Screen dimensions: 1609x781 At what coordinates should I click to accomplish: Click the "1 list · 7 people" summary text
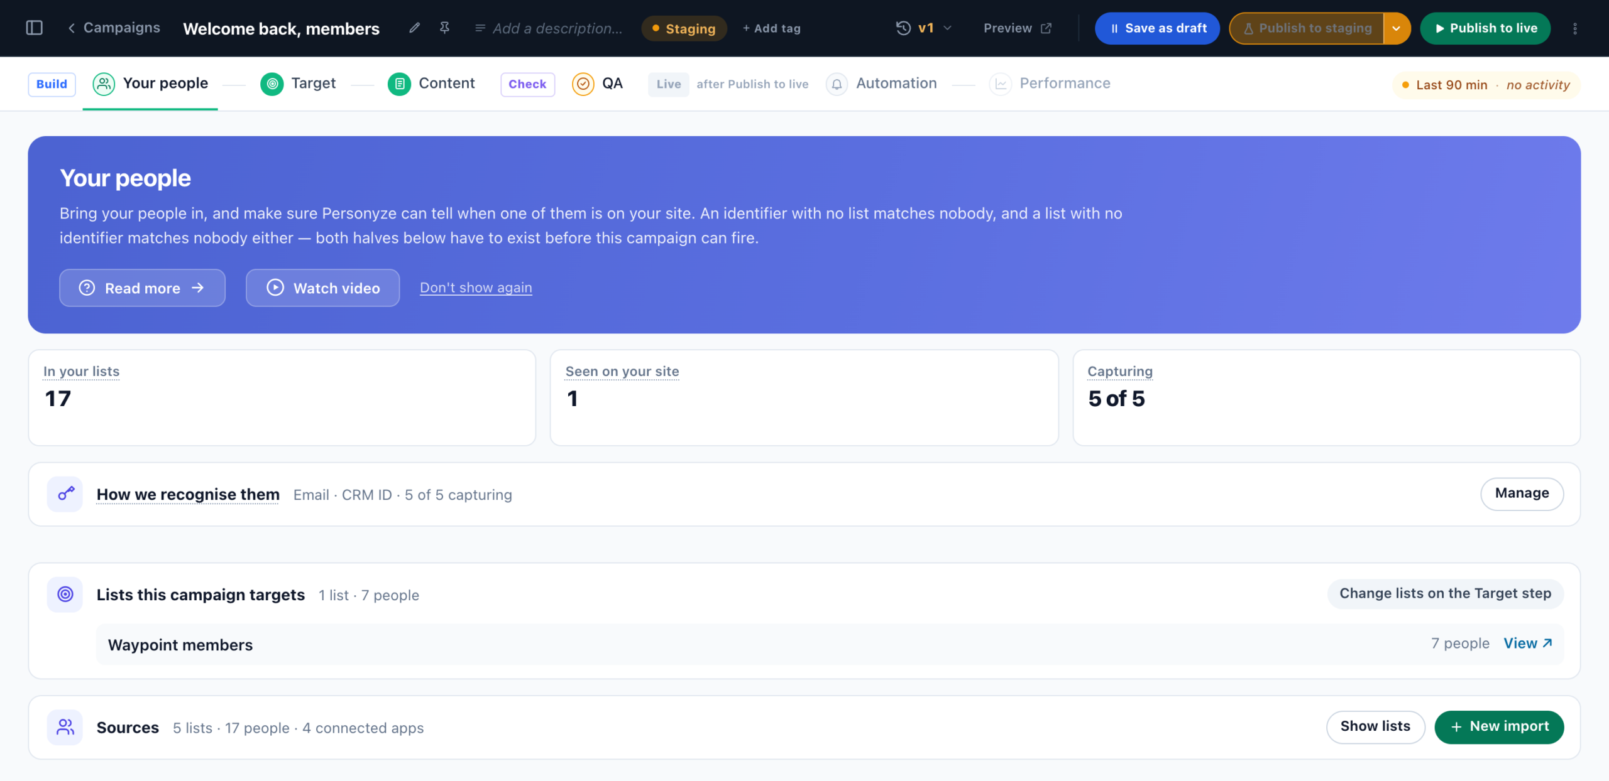pos(368,595)
